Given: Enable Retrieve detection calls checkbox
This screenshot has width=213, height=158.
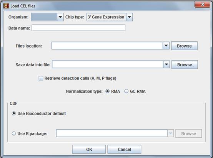Looking at the screenshot, I should click(x=41, y=78).
